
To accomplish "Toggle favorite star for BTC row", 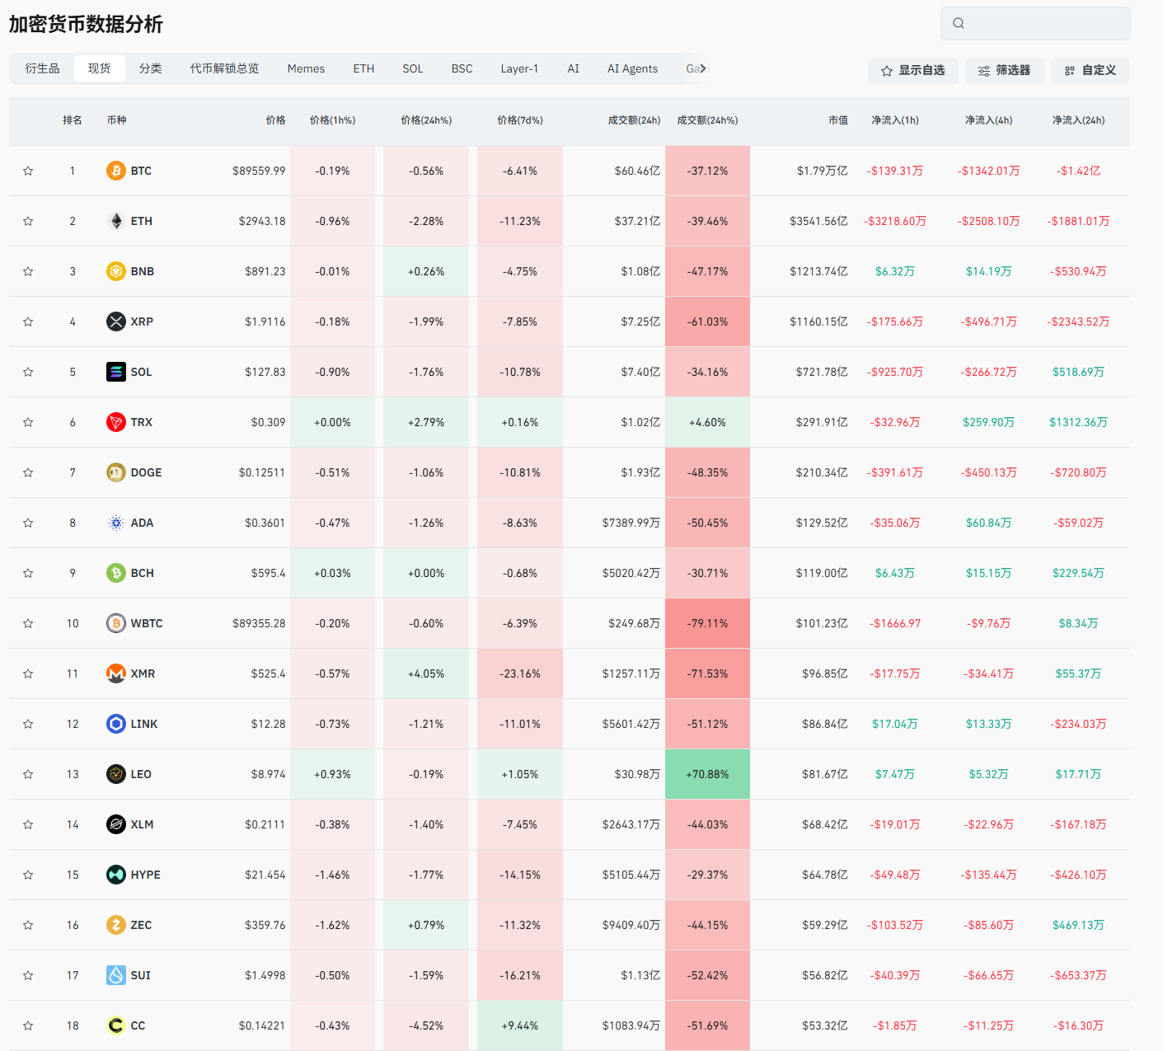I will (28, 171).
